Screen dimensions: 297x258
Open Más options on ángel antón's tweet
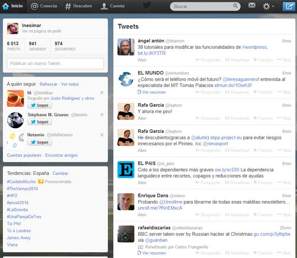[x=284, y=60]
